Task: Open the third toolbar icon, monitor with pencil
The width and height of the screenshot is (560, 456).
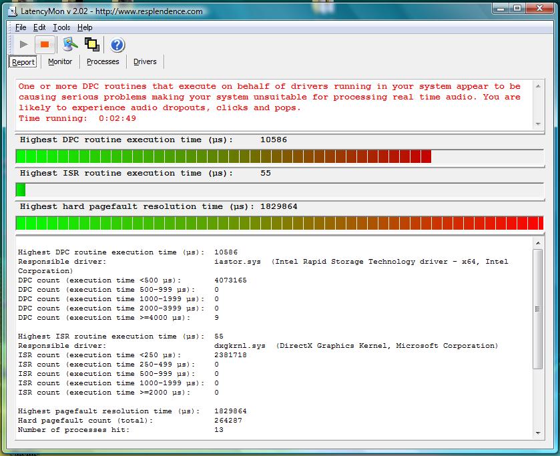Action: click(70, 45)
